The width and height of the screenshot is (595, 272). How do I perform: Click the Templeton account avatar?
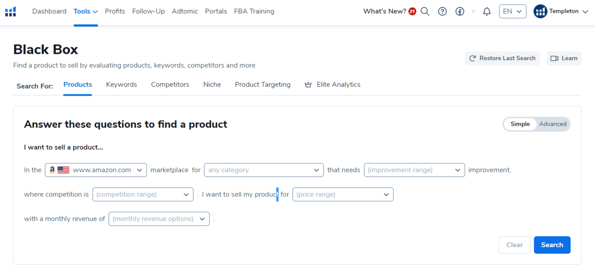click(x=540, y=12)
